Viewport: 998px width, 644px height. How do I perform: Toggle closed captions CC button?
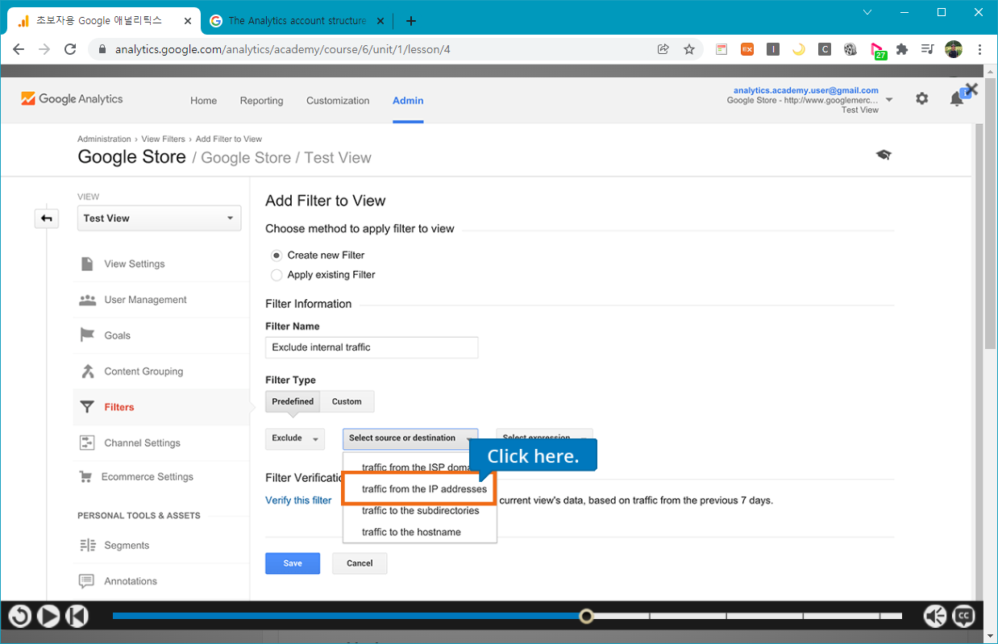click(963, 617)
